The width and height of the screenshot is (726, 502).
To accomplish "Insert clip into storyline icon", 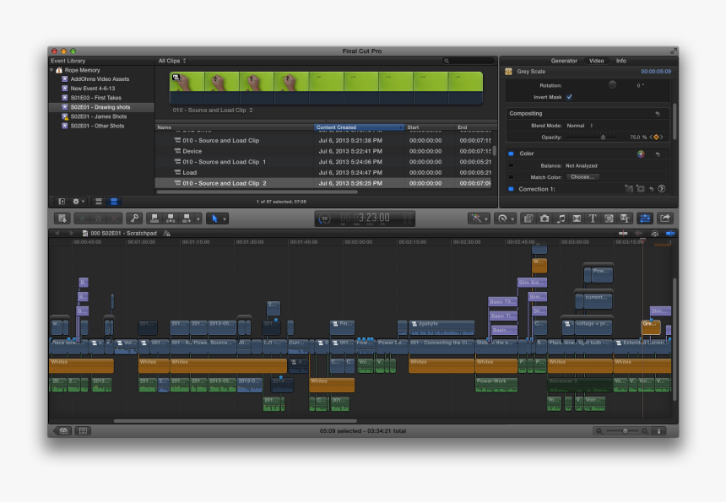I will pyautogui.click(x=171, y=219).
